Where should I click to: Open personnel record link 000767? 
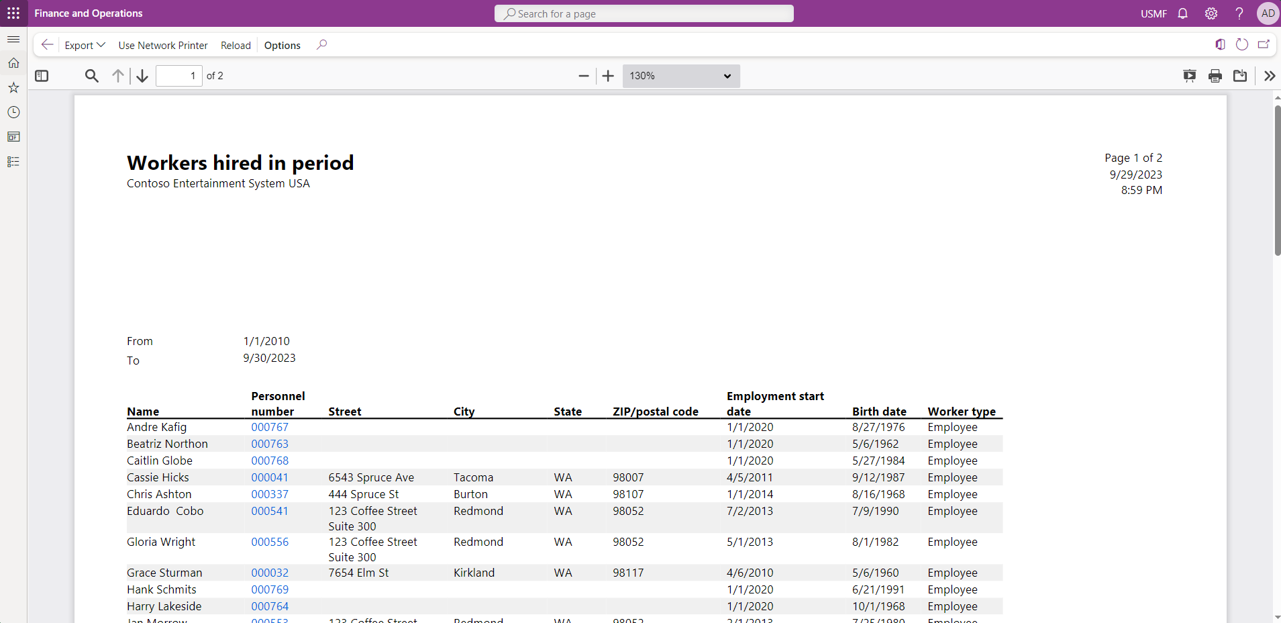(269, 427)
